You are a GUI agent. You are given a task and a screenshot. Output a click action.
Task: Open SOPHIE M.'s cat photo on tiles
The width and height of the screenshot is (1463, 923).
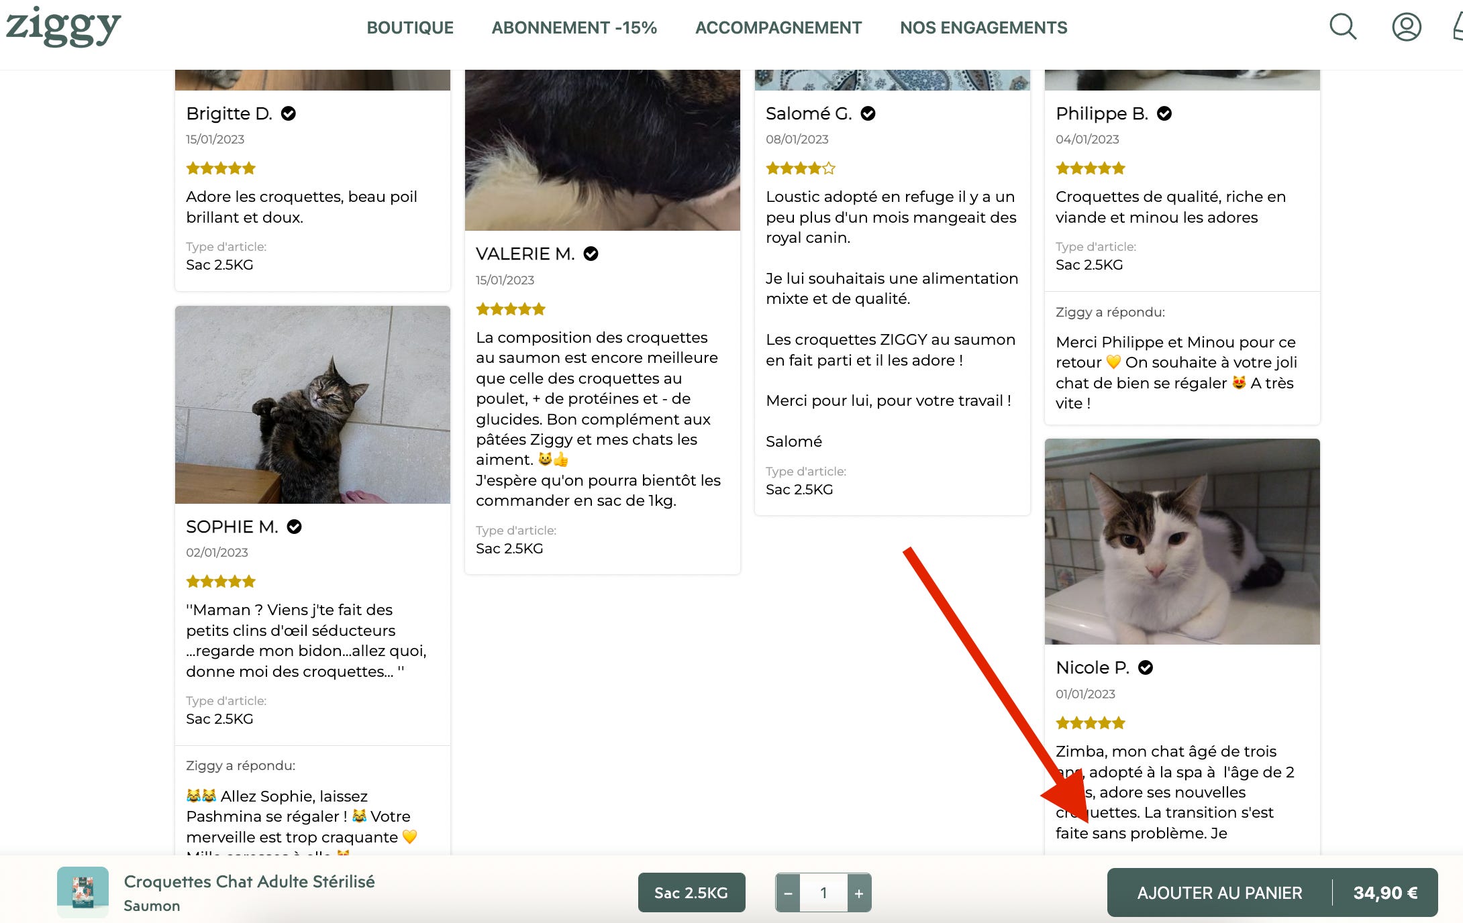(313, 404)
